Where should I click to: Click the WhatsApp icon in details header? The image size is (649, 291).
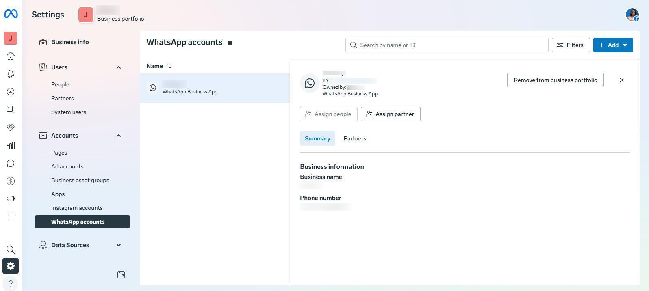310,83
